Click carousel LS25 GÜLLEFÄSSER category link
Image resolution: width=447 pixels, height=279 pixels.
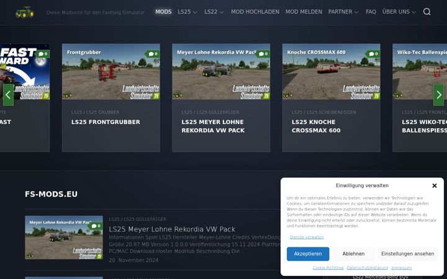tap(210, 112)
